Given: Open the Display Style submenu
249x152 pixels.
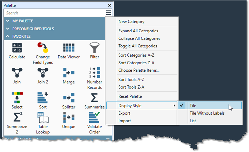Looking at the screenshot, I should coord(130,106).
